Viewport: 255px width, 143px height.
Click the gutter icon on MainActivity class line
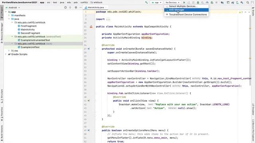[91, 27]
